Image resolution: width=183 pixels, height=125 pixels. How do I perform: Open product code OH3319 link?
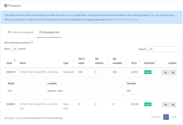pyautogui.click(x=11, y=72)
